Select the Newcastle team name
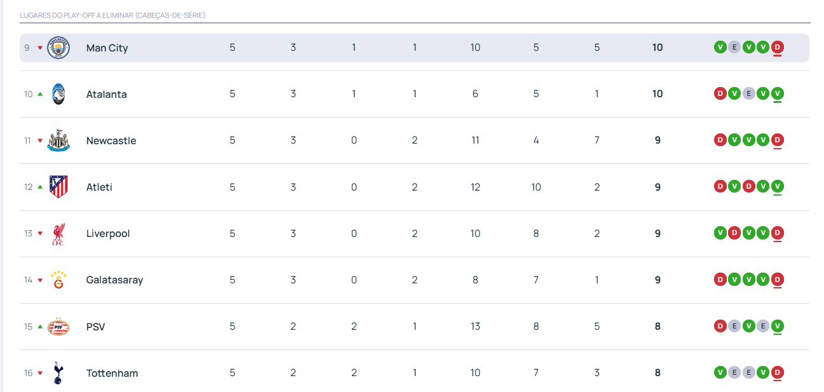The image size is (824, 392). pos(111,140)
